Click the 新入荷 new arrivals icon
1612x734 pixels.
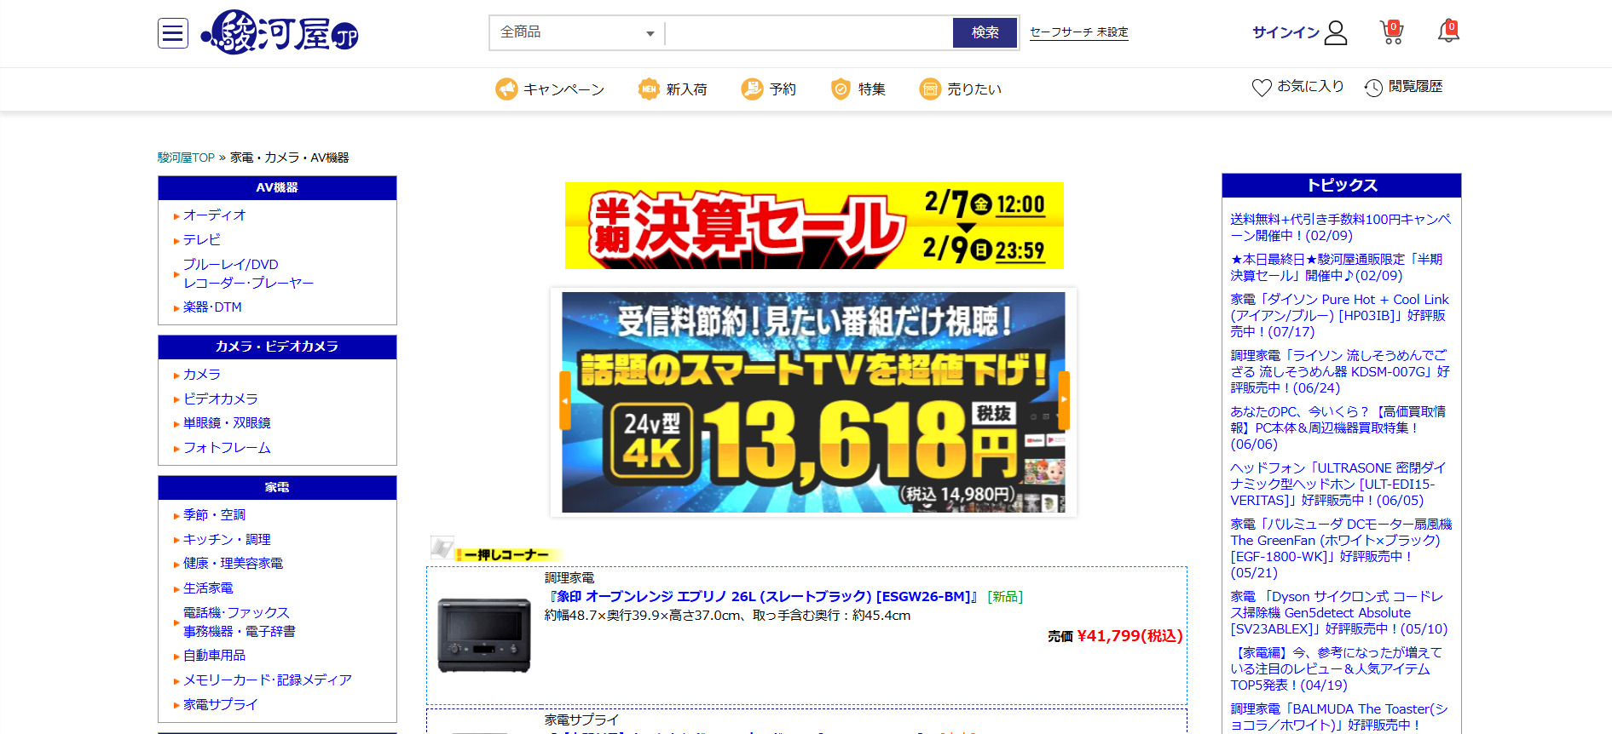(x=649, y=89)
